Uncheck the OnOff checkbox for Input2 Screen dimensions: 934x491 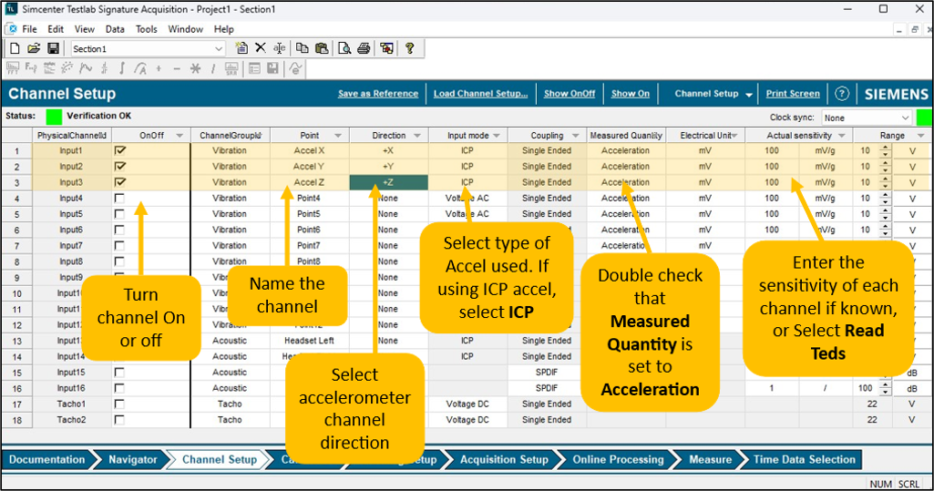coord(119,167)
